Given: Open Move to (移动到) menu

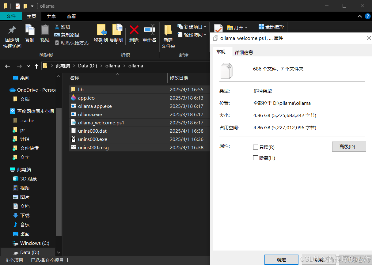Looking at the screenshot, I should click(101, 34).
